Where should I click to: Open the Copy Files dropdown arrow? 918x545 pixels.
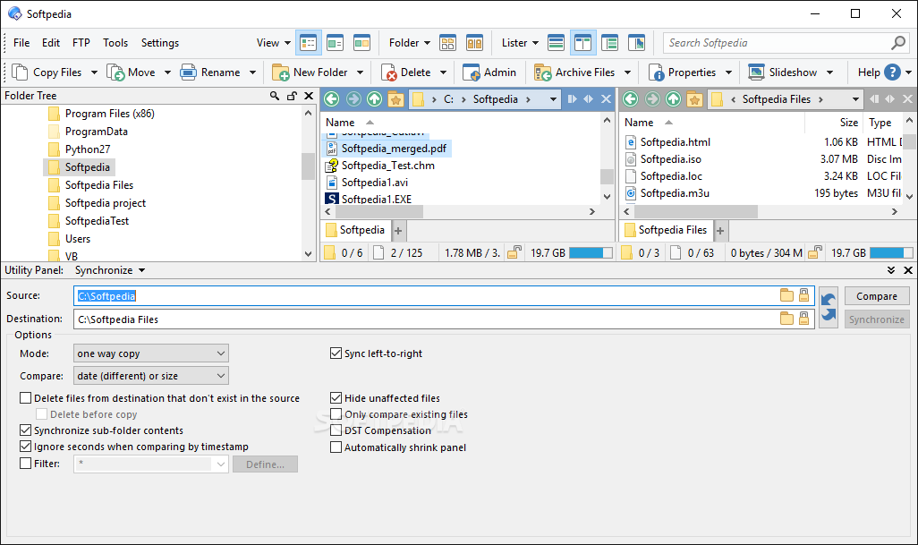[94, 72]
